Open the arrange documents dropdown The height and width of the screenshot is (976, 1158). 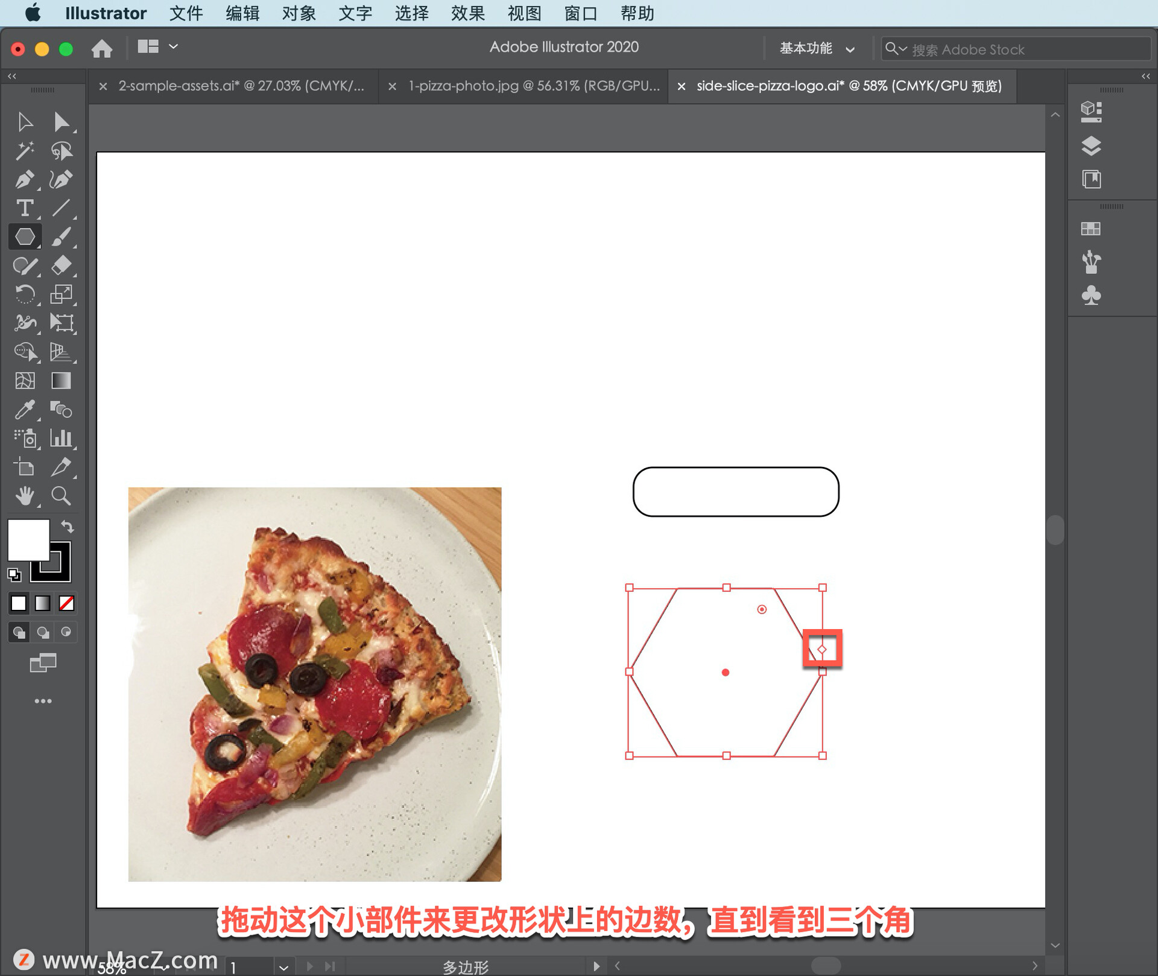coord(157,46)
